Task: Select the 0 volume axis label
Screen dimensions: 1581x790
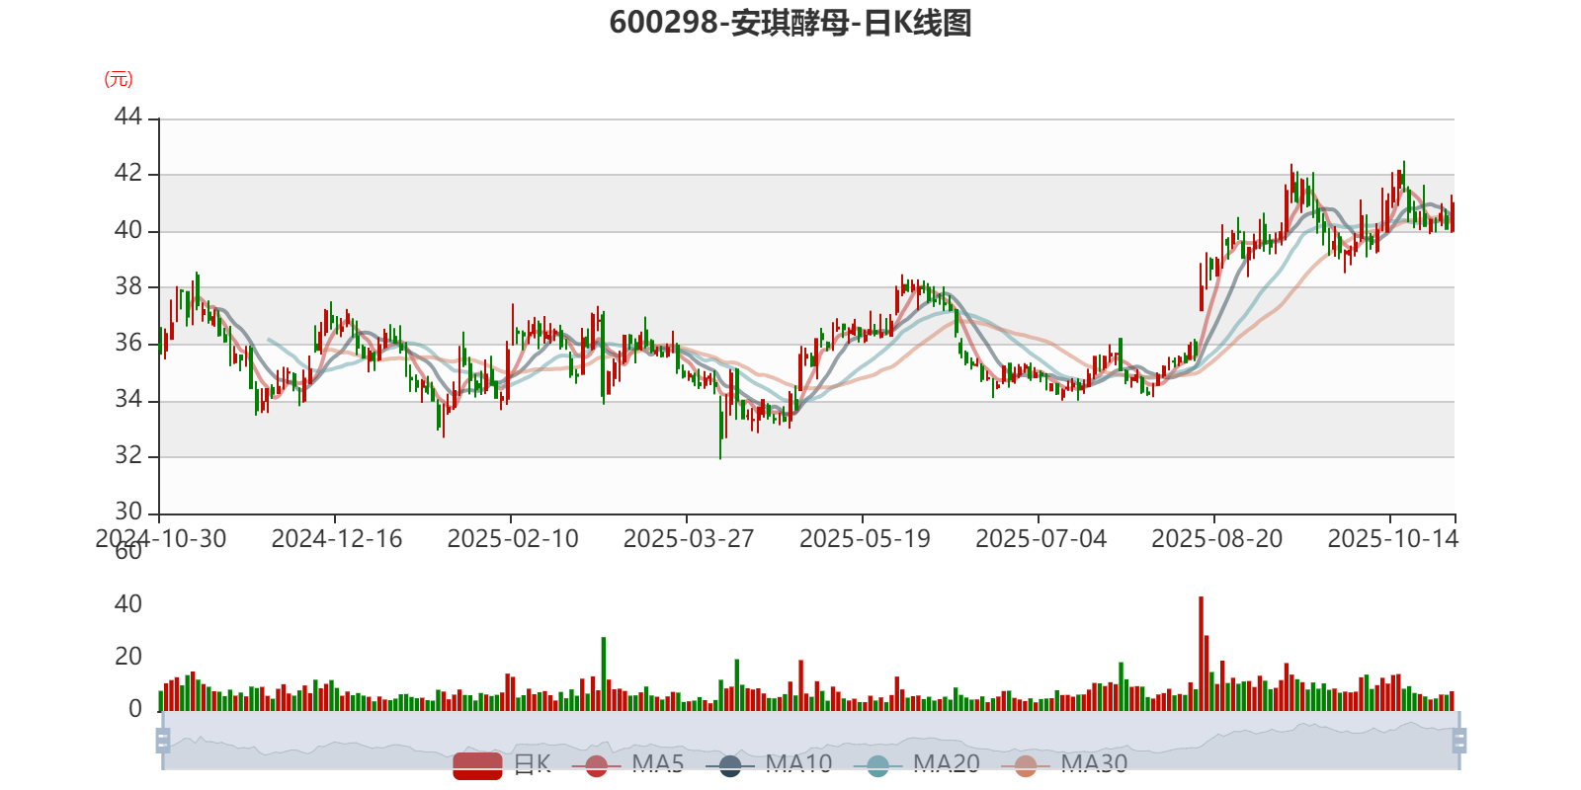Action: [135, 709]
